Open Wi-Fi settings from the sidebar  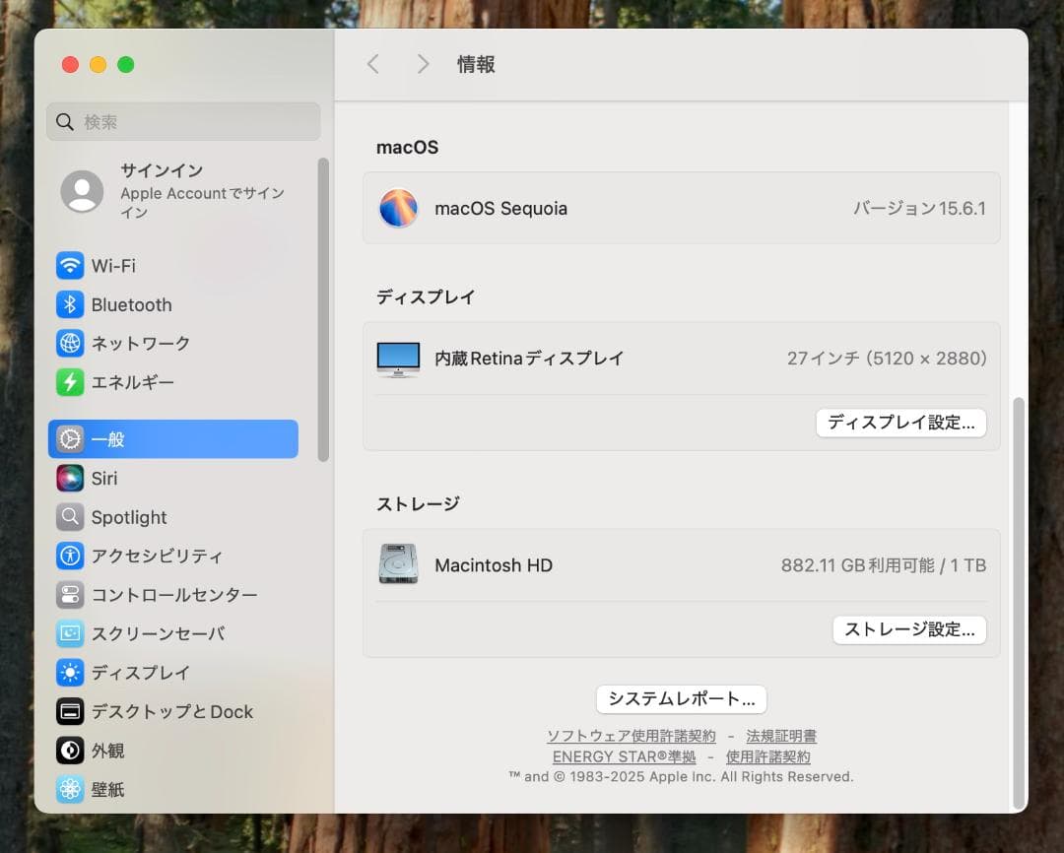point(70,265)
